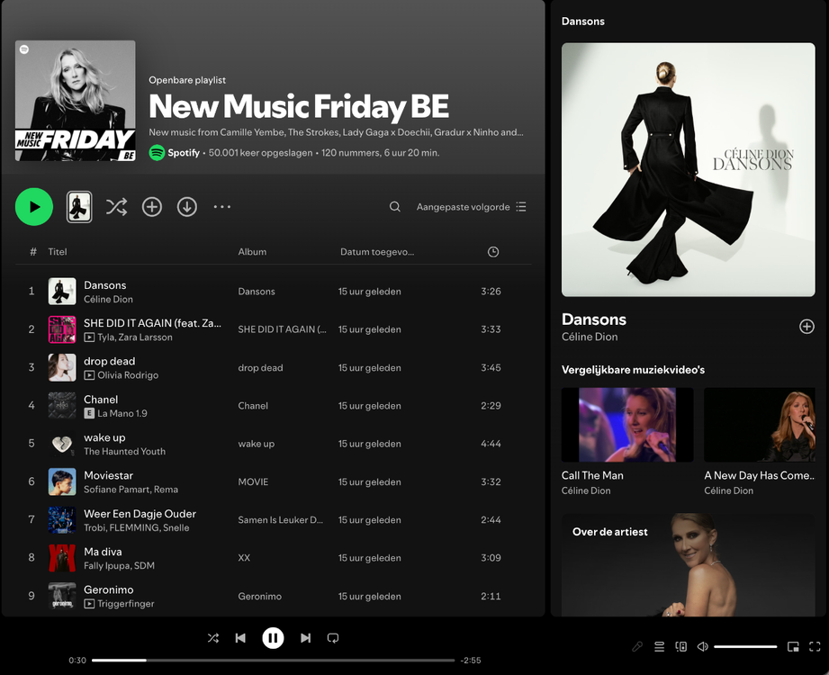829x675 pixels.
Task: Open the Spotify profile link under the title
Action: (x=183, y=153)
